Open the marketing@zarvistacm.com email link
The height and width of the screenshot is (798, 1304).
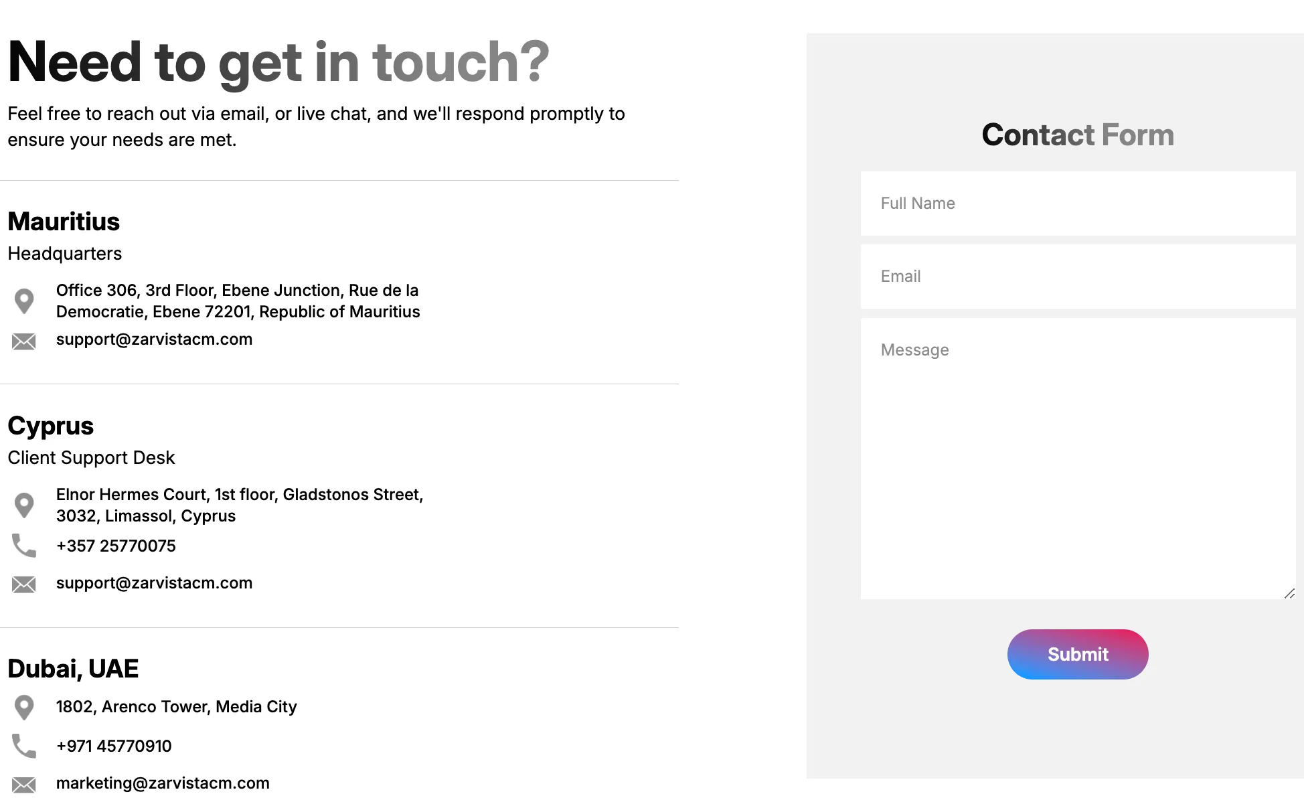coord(163,783)
